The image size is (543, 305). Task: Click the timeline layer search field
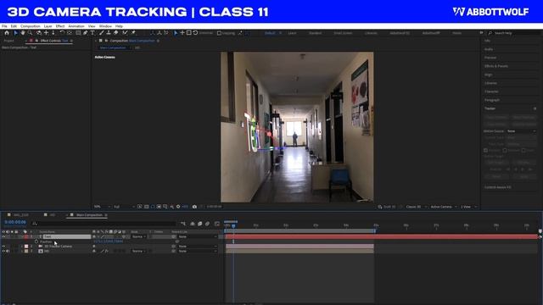(104, 224)
